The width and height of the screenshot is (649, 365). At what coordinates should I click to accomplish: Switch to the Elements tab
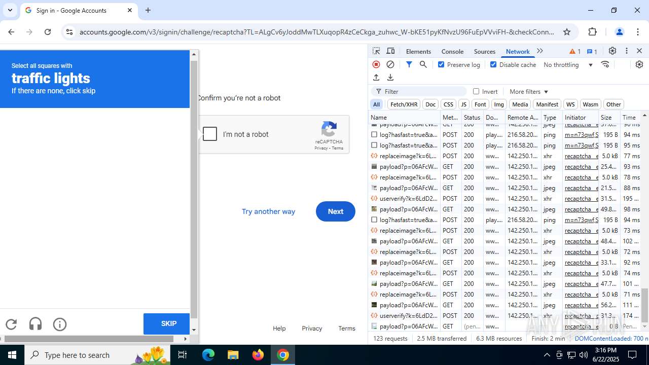pyautogui.click(x=418, y=51)
